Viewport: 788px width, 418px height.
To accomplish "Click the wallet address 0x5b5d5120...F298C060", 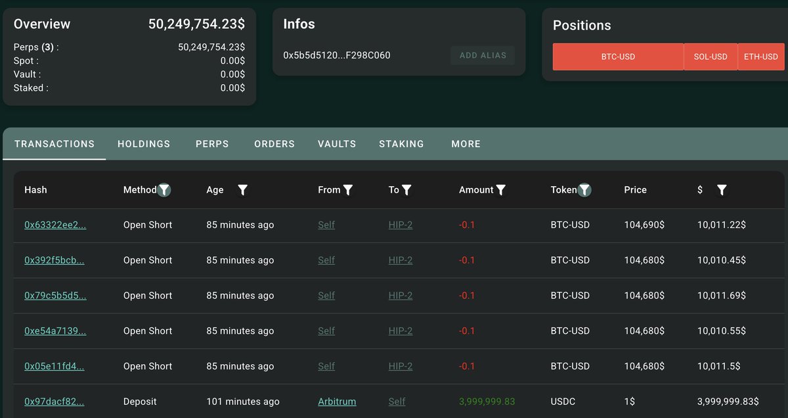I will pos(337,55).
